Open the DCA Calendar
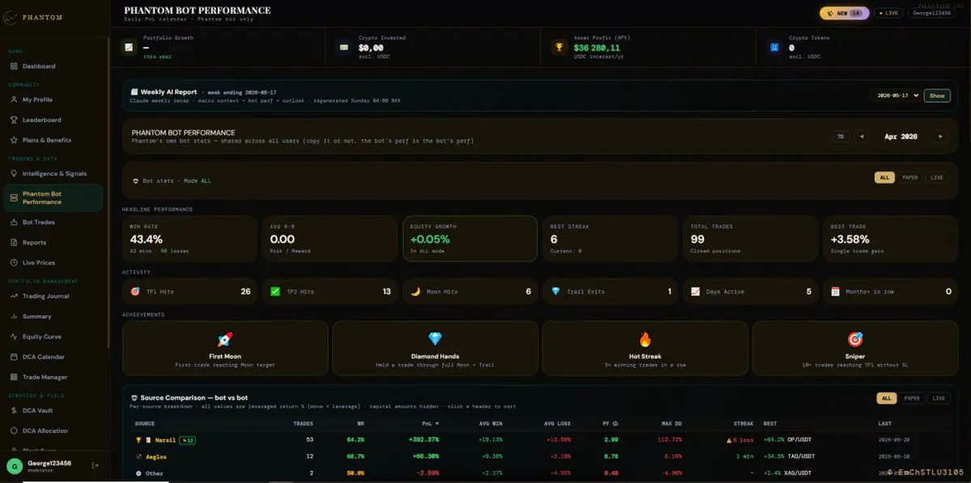 click(x=53, y=357)
